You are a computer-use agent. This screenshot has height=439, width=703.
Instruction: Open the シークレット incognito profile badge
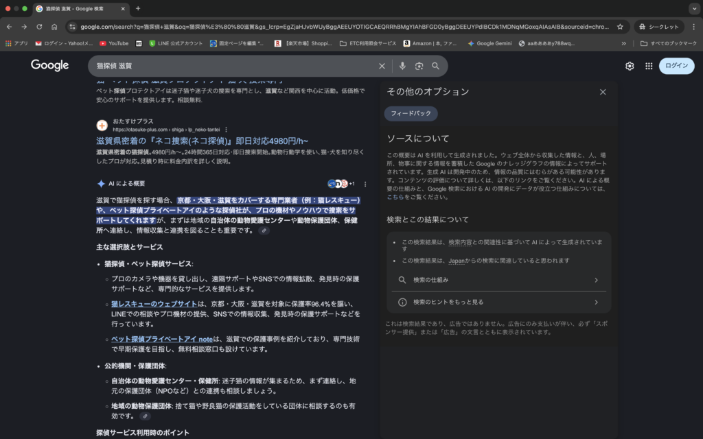coord(659,26)
